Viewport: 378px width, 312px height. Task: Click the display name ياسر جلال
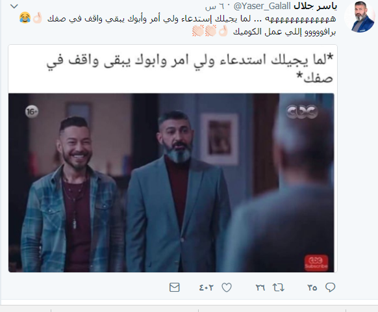coord(315,6)
